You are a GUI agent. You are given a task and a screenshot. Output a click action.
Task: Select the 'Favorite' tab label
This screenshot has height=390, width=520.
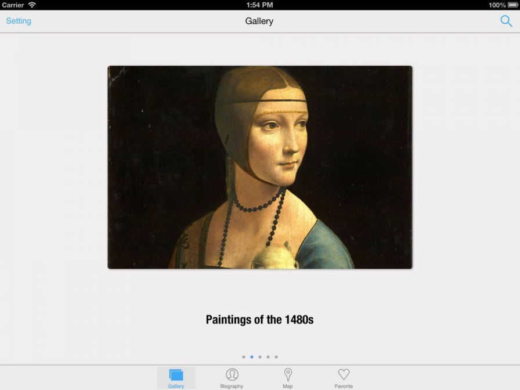tap(344, 386)
